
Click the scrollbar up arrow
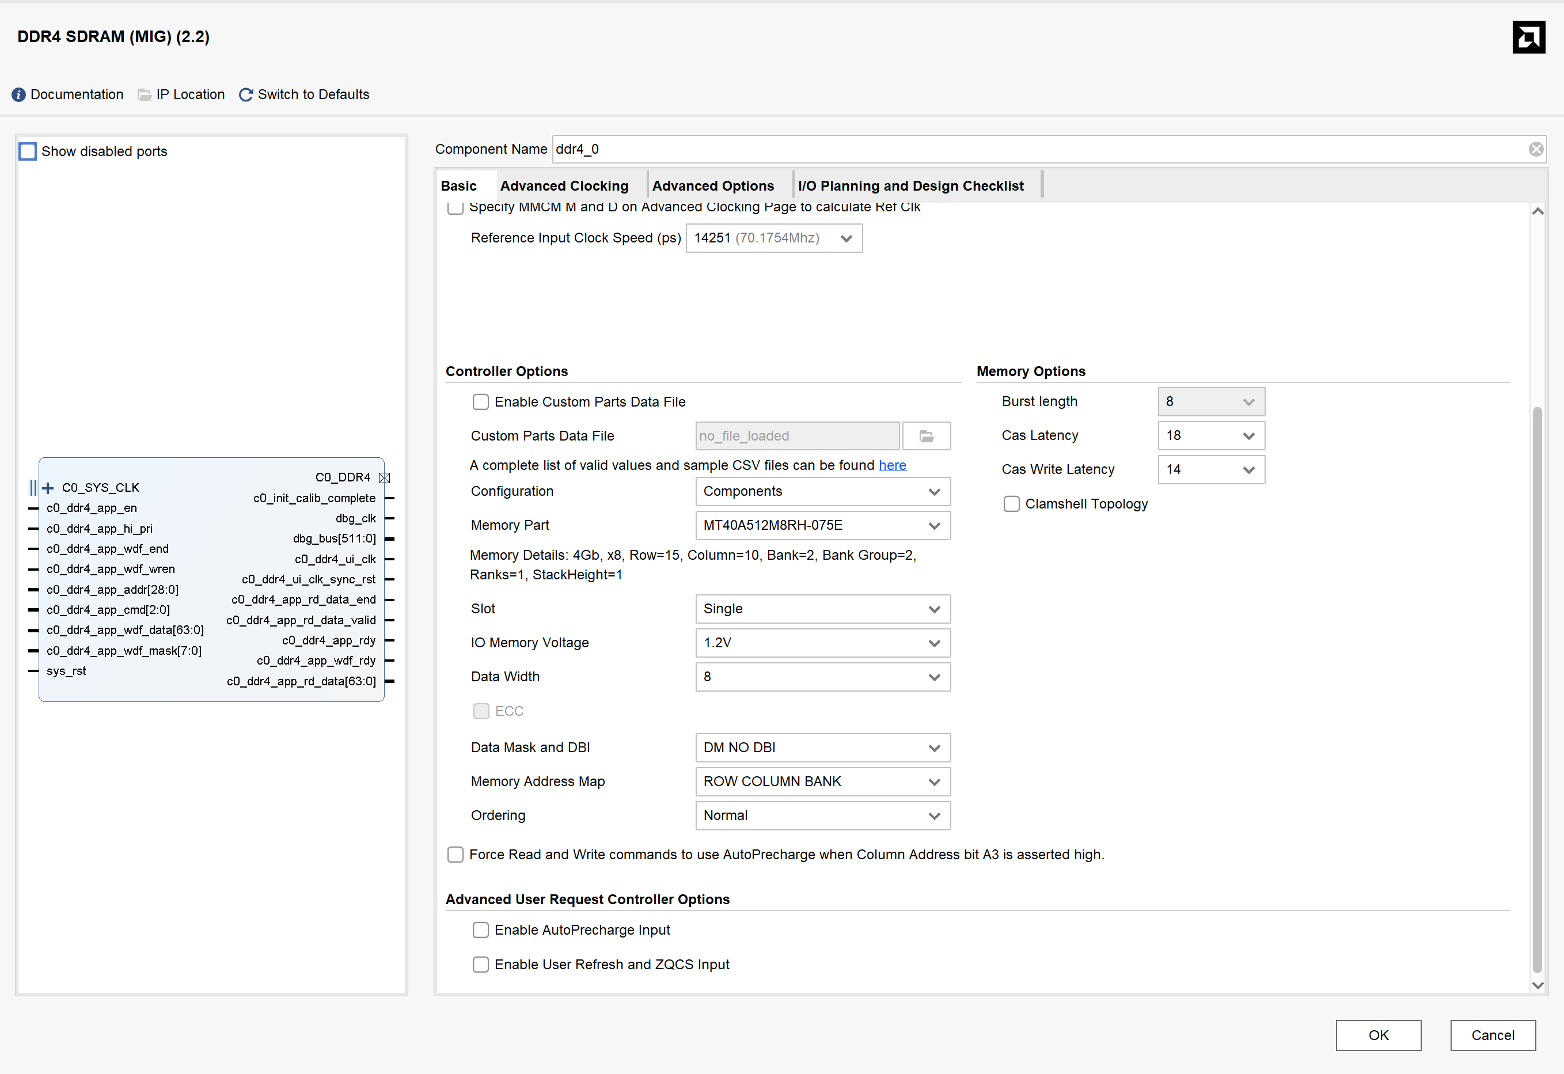1537,211
